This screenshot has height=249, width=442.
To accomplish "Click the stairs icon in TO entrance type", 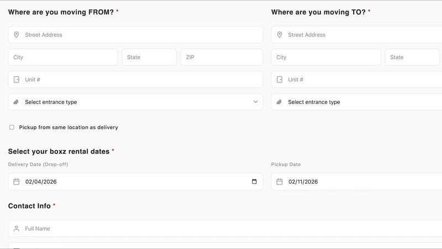I will [279, 102].
